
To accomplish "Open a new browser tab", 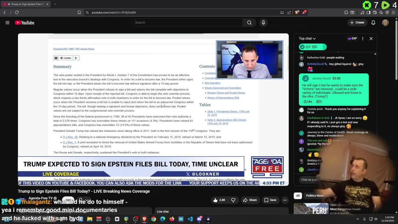I will point(55,4).
